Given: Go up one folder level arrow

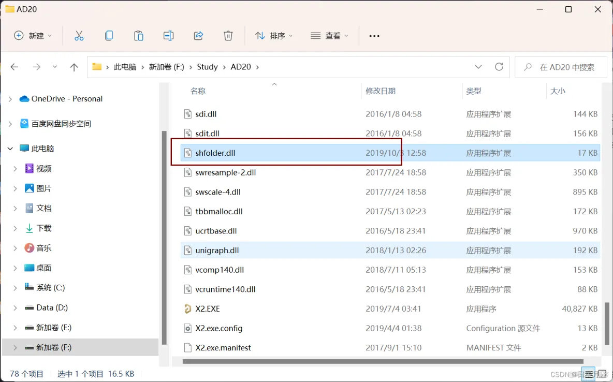Looking at the screenshot, I should pyautogui.click(x=74, y=67).
